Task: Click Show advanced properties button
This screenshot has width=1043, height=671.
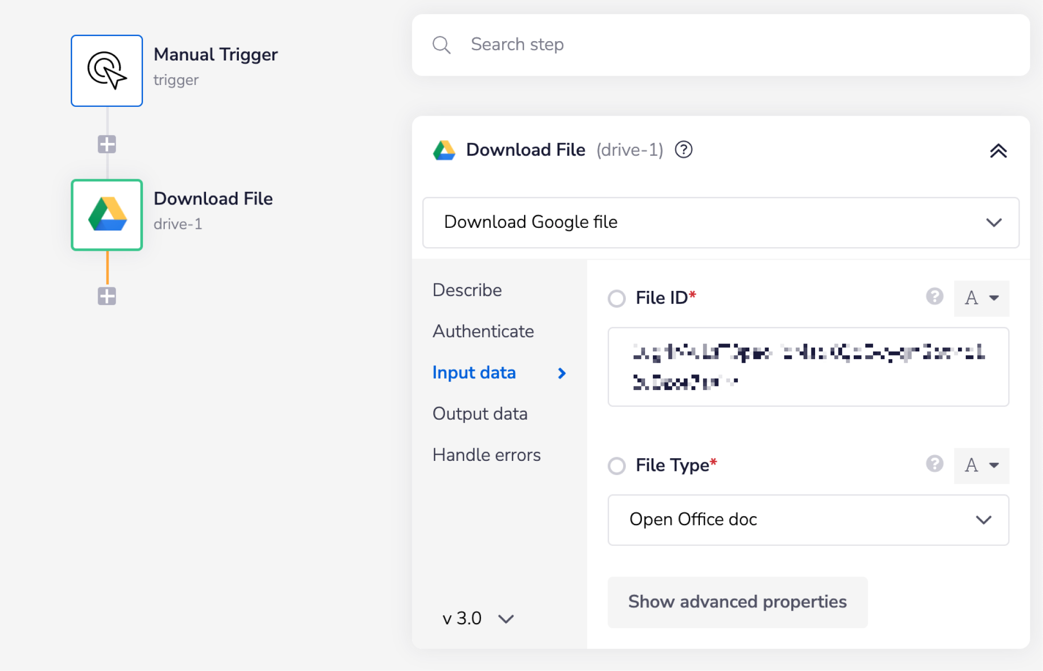Action: click(x=737, y=602)
